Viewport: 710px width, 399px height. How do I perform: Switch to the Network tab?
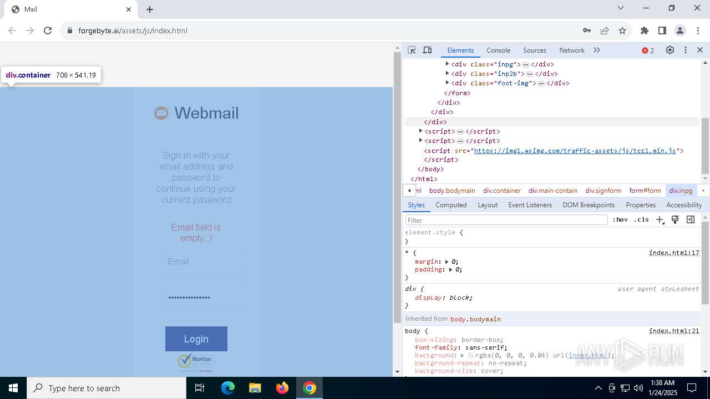click(x=572, y=50)
